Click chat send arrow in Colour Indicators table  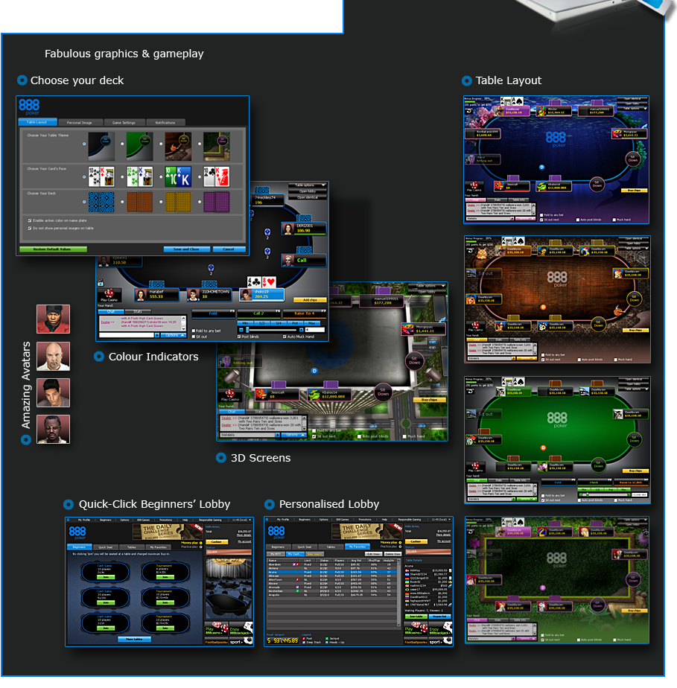point(157,335)
